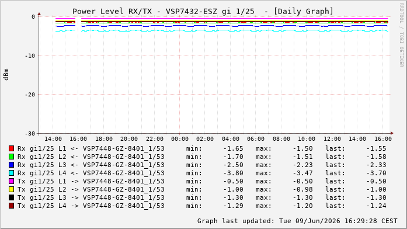Viewport: 407px width, 229px height.
Task: Click the Tx L4 max value -1.20
Action: [x=302, y=206]
